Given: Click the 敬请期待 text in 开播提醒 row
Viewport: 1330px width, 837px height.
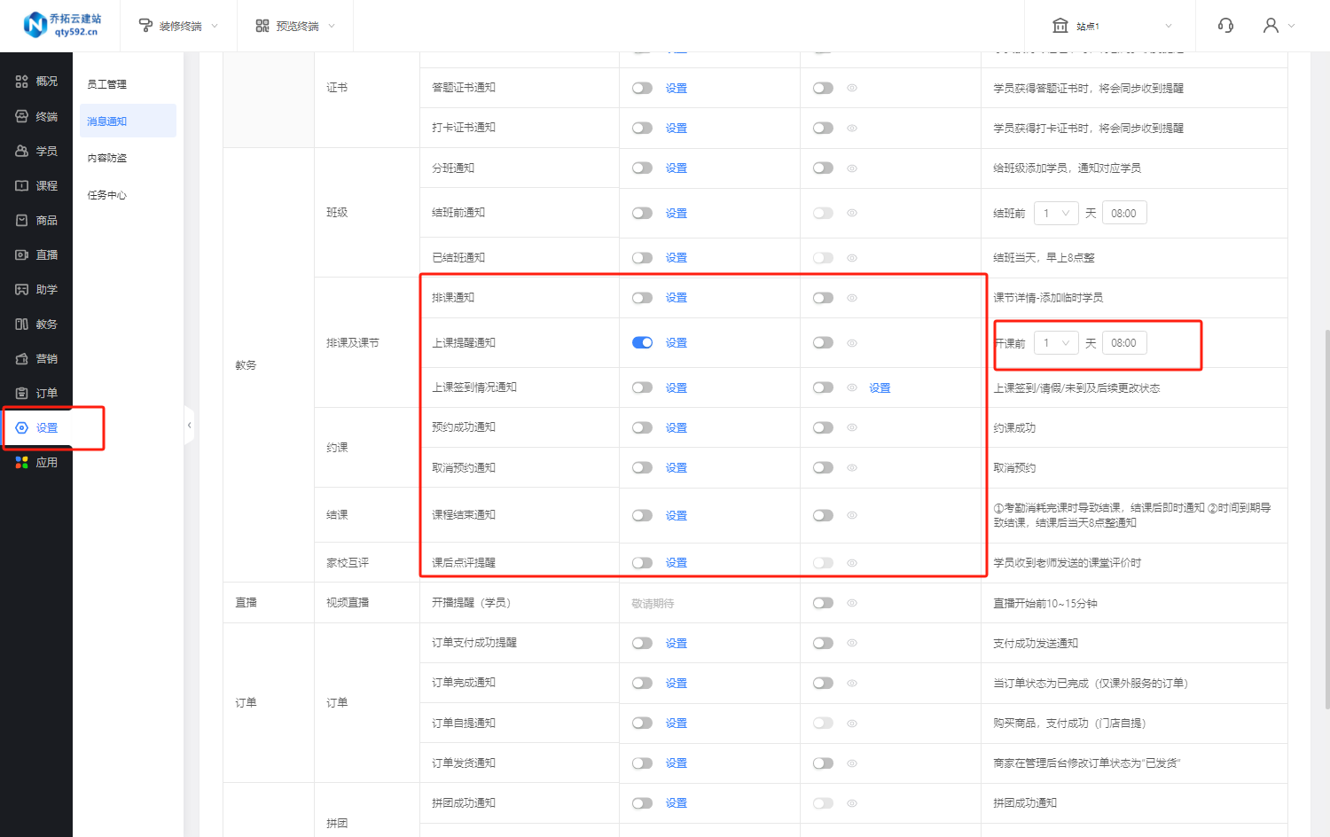Looking at the screenshot, I should point(653,603).
